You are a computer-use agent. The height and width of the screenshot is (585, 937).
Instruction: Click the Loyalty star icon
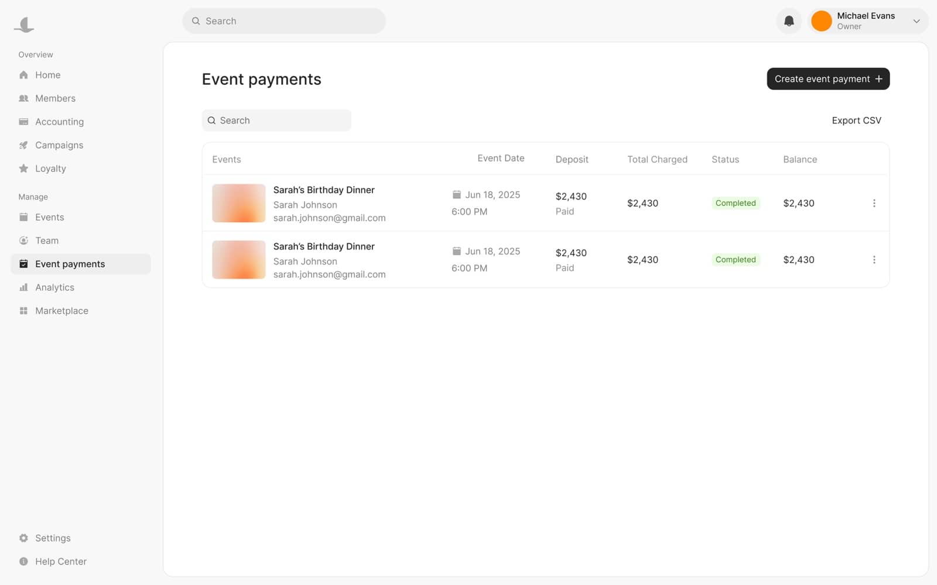[x=23, y=168]
